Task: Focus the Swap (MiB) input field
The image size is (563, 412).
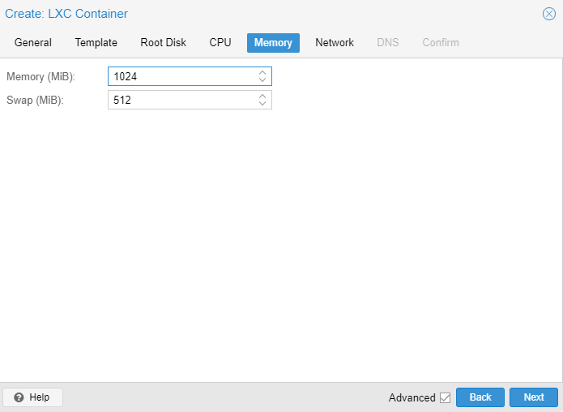Action: click(x=180, y=100)
